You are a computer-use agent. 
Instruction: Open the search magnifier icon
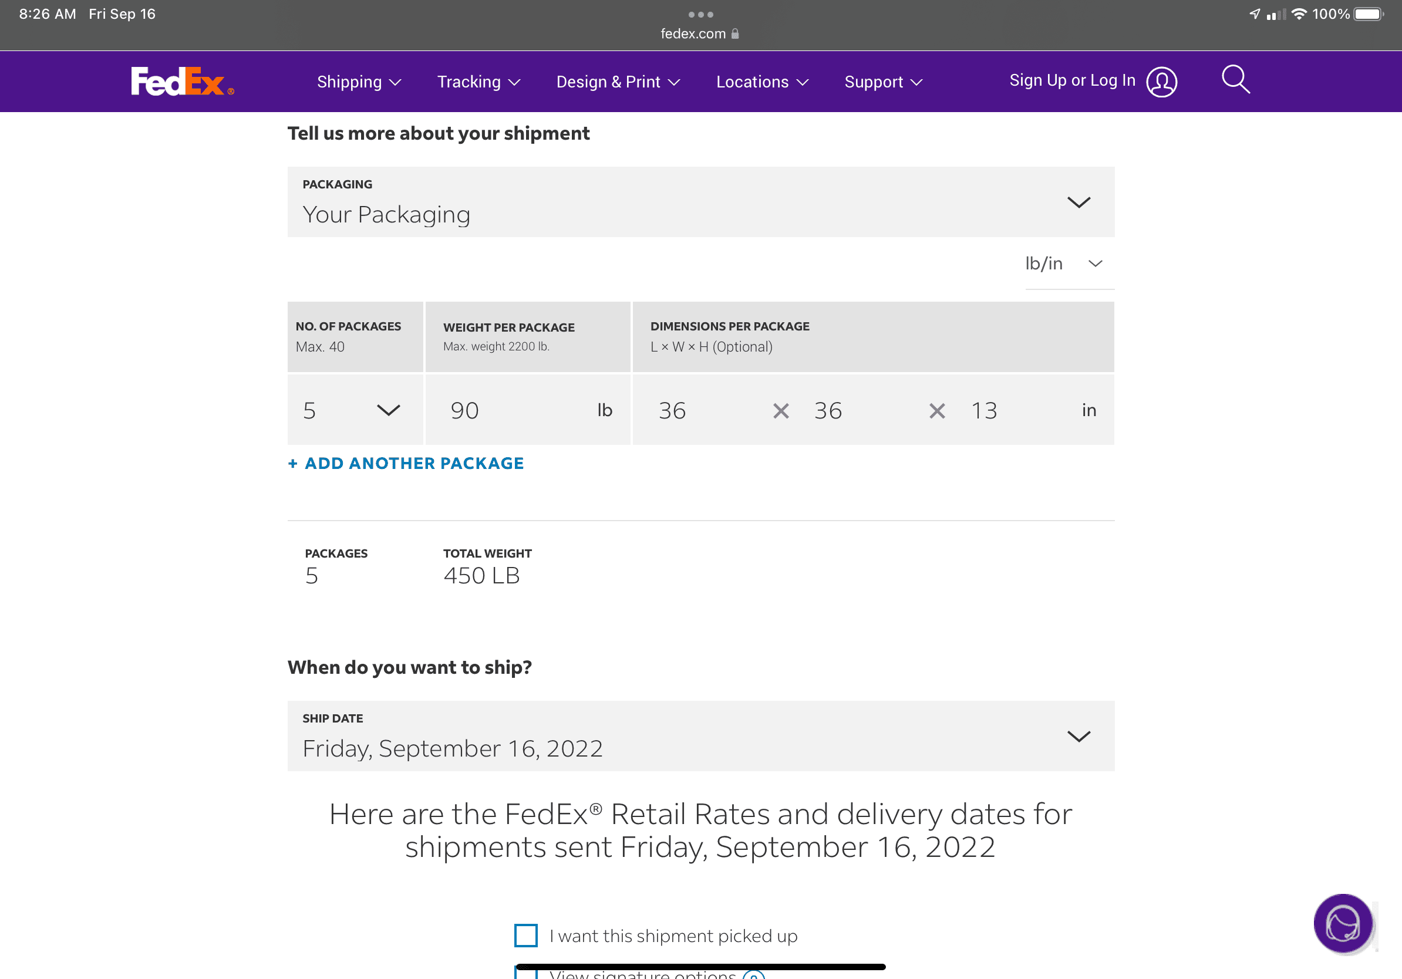pyautogui.click(x=1236, y=79)
